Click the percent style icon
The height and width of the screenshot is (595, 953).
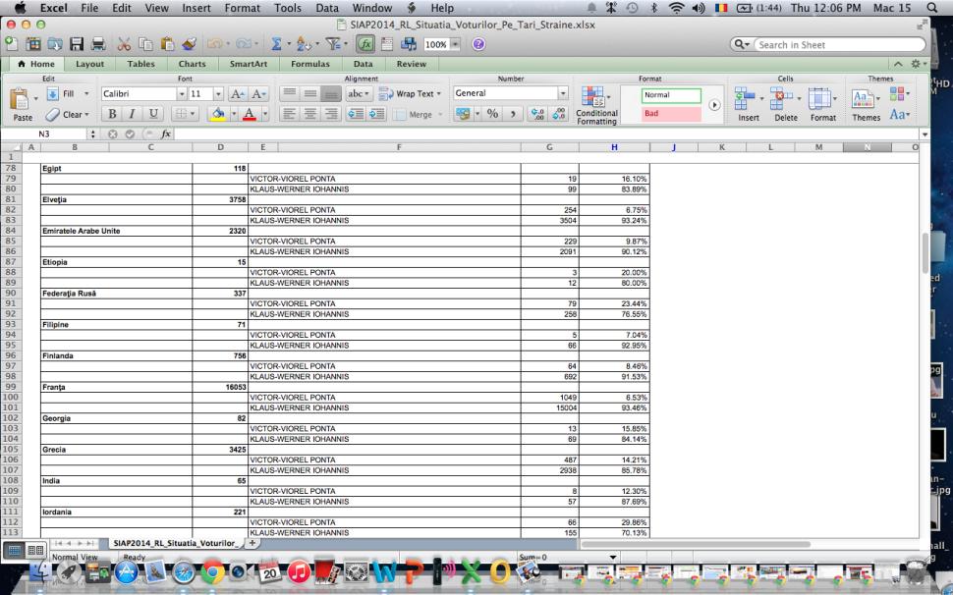[490, 115]
